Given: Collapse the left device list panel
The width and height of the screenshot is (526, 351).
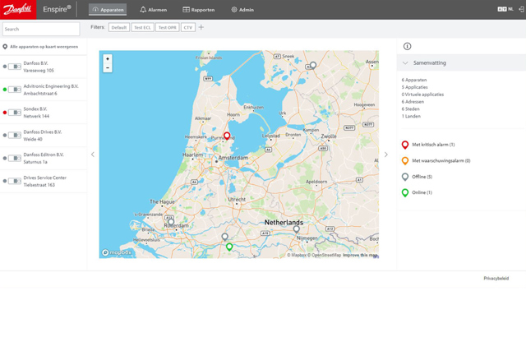Looking at the screenshot, I should tap(92, 155).
